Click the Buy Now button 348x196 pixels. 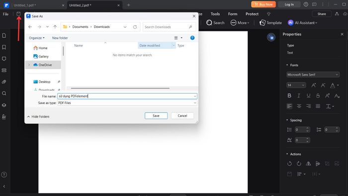pyautogui.click(x=263, y=4)
